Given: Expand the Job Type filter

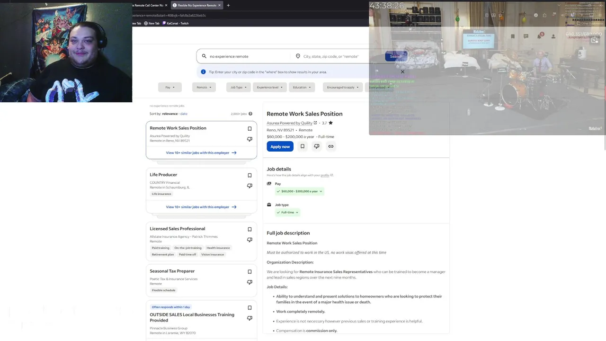Looking at the screenshot, I should point(239,87).
